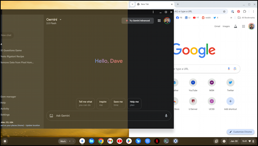
Task: Open Pinterest extension icon in Chrome
Action: tap(239, 11)
